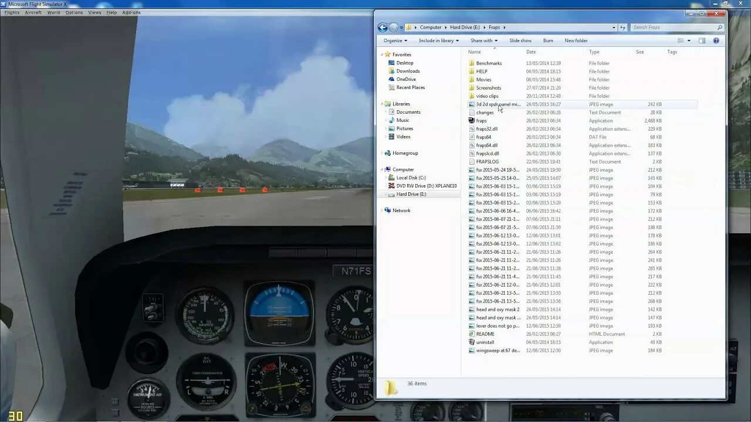Select the HELP folder icon
This screenshot has width=751, height=422.
[x=472, y=71]
